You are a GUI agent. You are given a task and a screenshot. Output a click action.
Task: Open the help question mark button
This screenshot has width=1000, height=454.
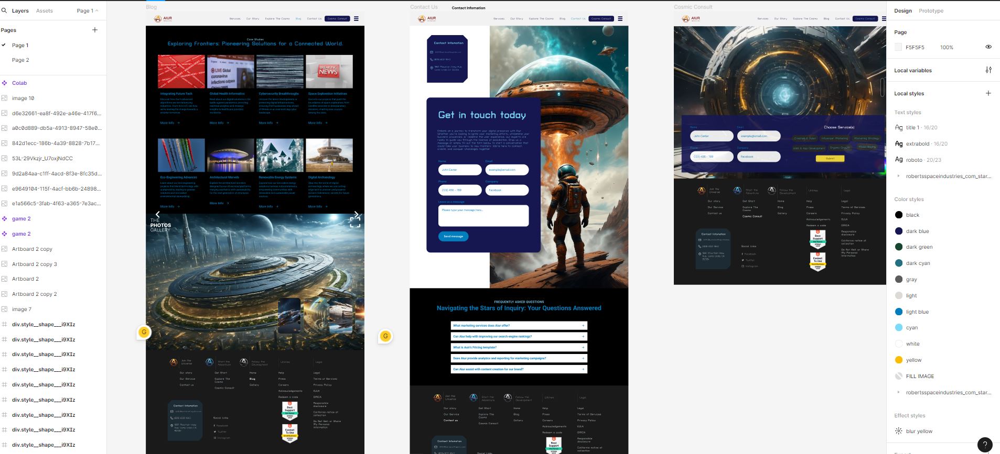click(x=985, y=445)
